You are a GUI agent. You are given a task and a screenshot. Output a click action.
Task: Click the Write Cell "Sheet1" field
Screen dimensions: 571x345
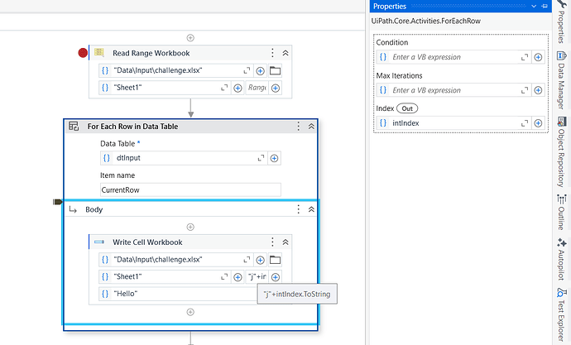(x=165, y=277)
